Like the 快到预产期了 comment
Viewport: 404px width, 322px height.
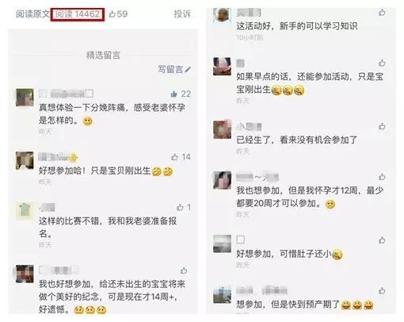382,291
